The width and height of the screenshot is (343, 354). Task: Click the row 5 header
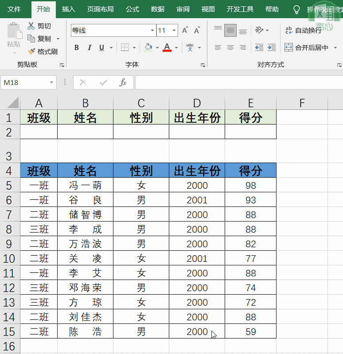point(9,185)
